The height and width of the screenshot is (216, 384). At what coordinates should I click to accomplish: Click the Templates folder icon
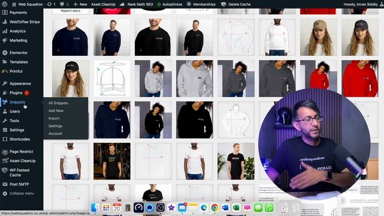5,62
